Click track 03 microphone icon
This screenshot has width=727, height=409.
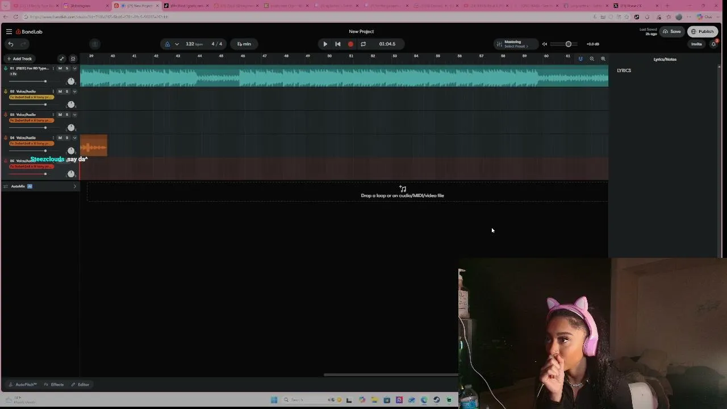point(6,115)
